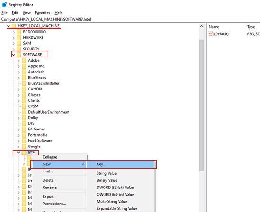
Task: Select the Apple Inc. folder icon
Action: click(24, 66)
